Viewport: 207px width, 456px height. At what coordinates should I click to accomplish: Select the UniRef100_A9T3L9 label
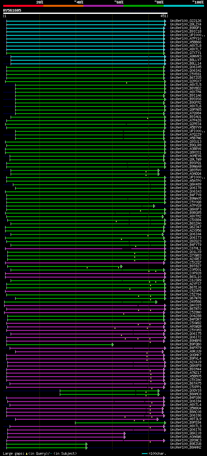pyautogui.click(x=186, y=419)
